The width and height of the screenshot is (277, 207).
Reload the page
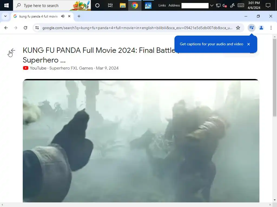point(25,28)
